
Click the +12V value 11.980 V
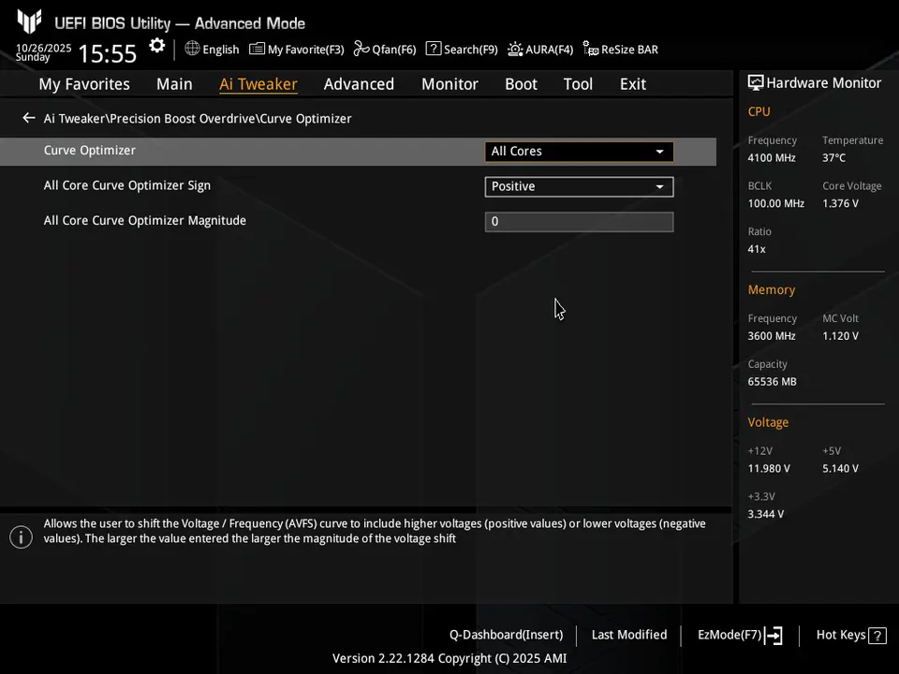click(769, 469)
